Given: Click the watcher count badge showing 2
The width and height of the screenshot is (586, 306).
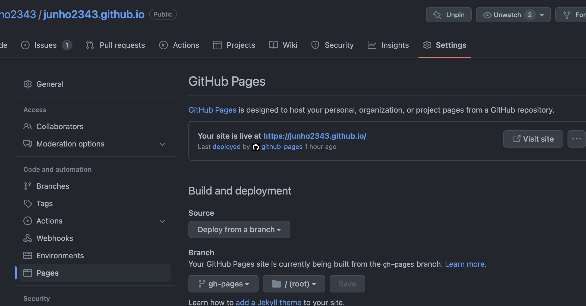Looking at the screenshot, I should 530,15.
